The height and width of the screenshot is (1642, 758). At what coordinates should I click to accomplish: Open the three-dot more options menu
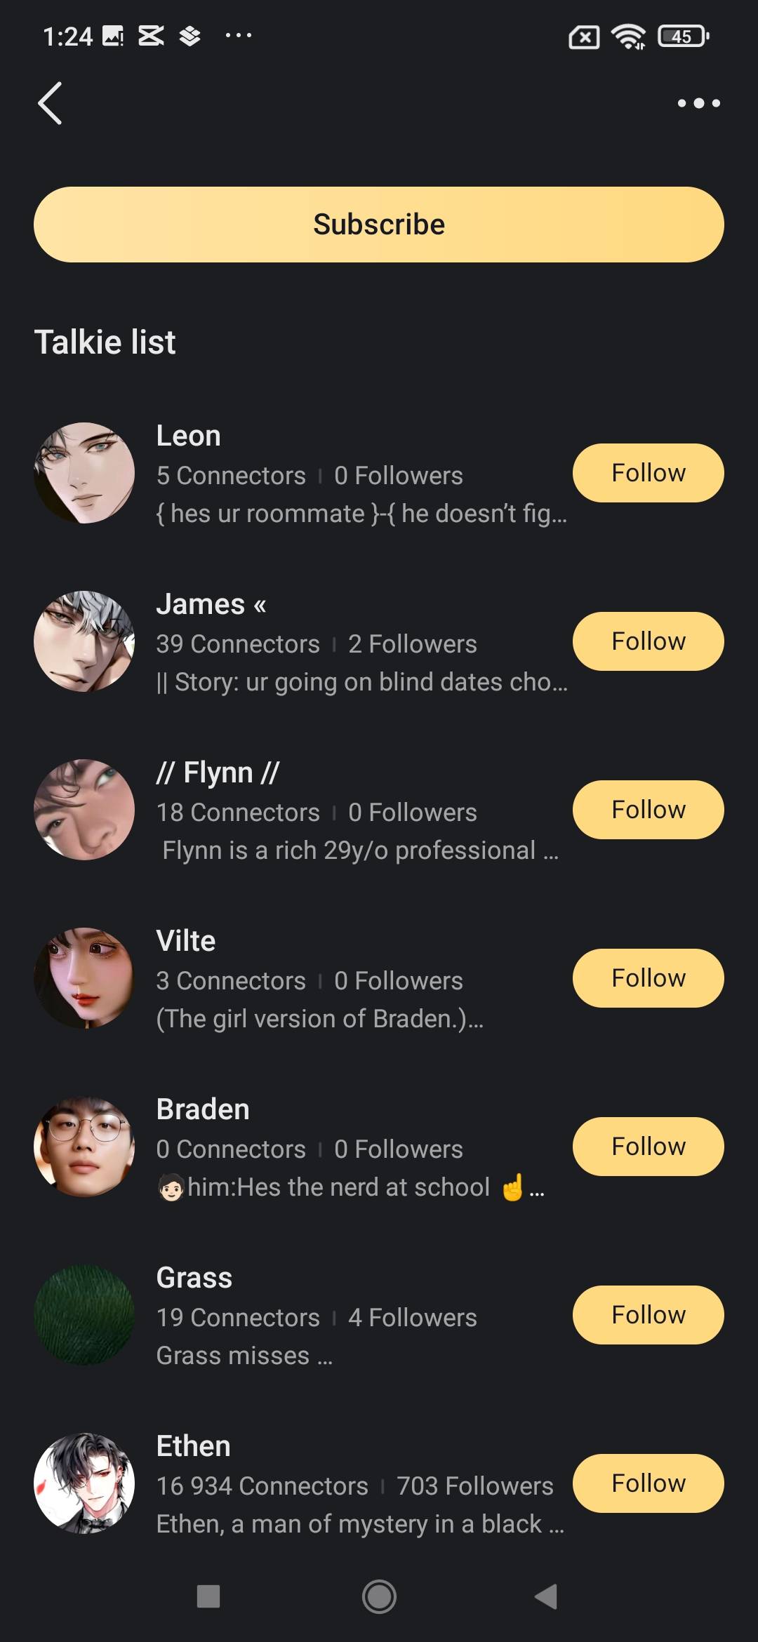coord(698,103)
